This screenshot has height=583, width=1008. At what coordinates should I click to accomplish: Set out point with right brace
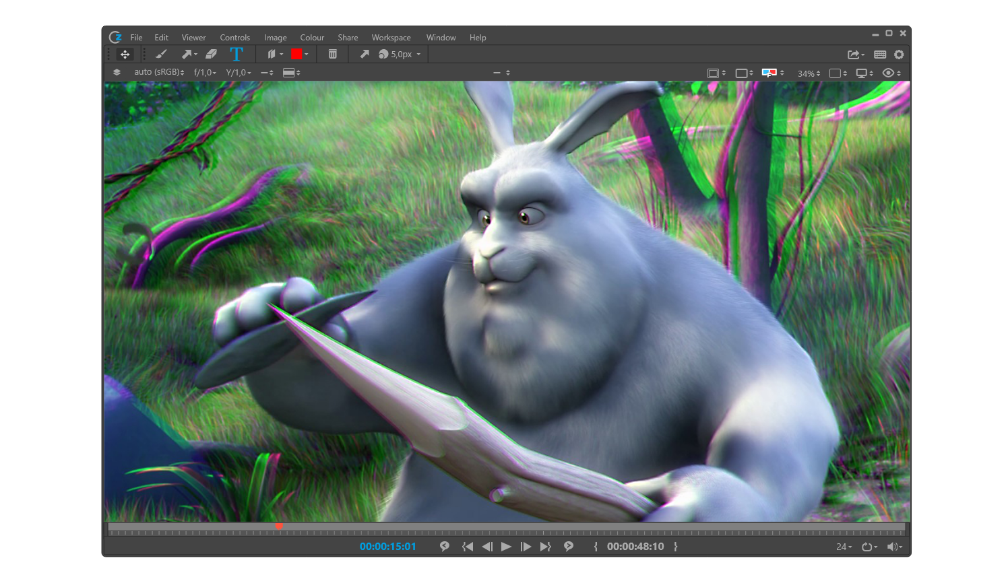(675, 547)
